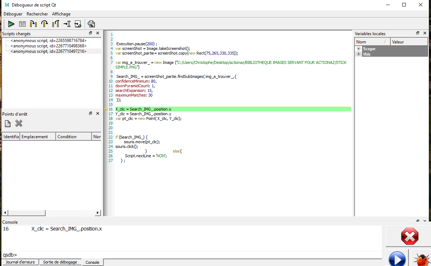Click the Run to New Script toolbar icon
This screenshot has width=431, height=266.
pos(78,24)
